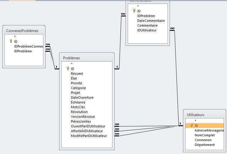Select the Projet field
Screen dimensions: 227x154
(x=87, y=93)
